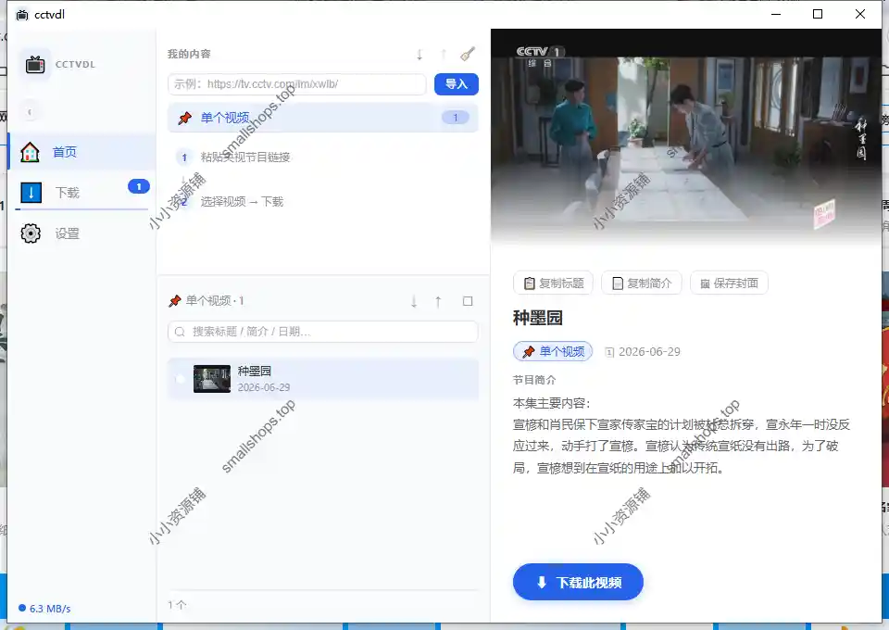Click the 2026-06-29 date in the list row
Image resolution: width=889 pixels, height=630 pixels.
point(264,387)
